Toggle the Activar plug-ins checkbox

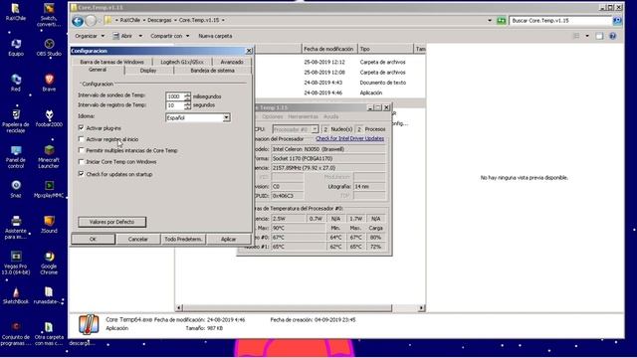tap(81, 128)
